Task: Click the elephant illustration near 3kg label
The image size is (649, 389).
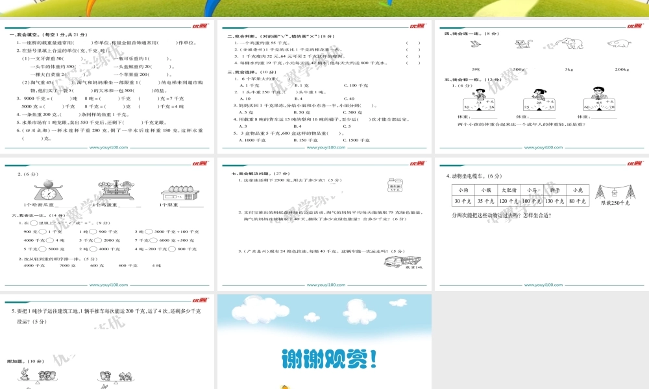Action: point(569,43)
